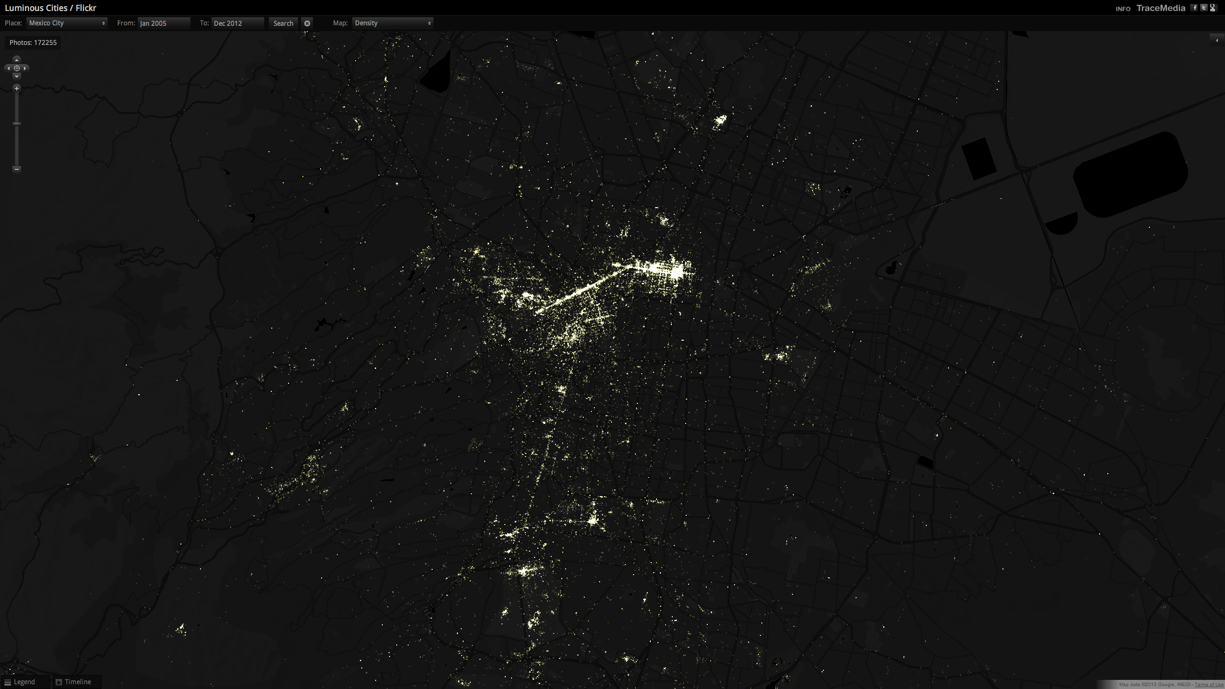Viewport: 1225px width, 689px height.
Task: Pan the map right with arrow
Action: (x=25, y=68)
